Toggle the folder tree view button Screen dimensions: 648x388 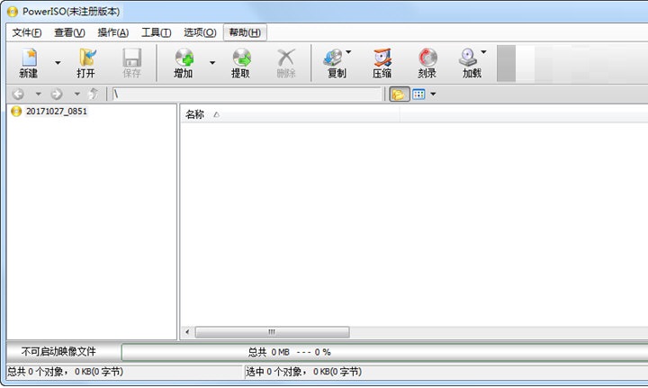click(x=398, y=94)
